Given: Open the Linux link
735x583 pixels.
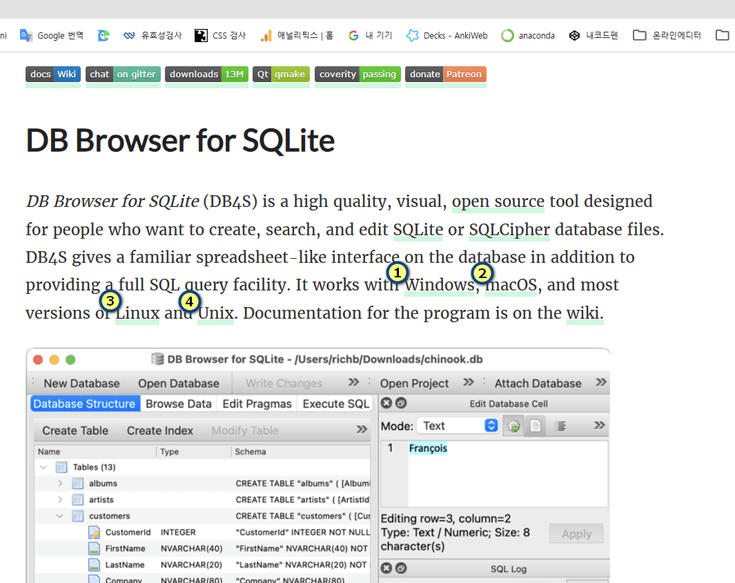Looking at the screenshot, I should point(138,314).
